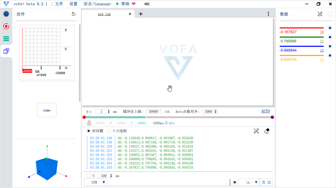Click the 发送 send button

tap(266, 182)
